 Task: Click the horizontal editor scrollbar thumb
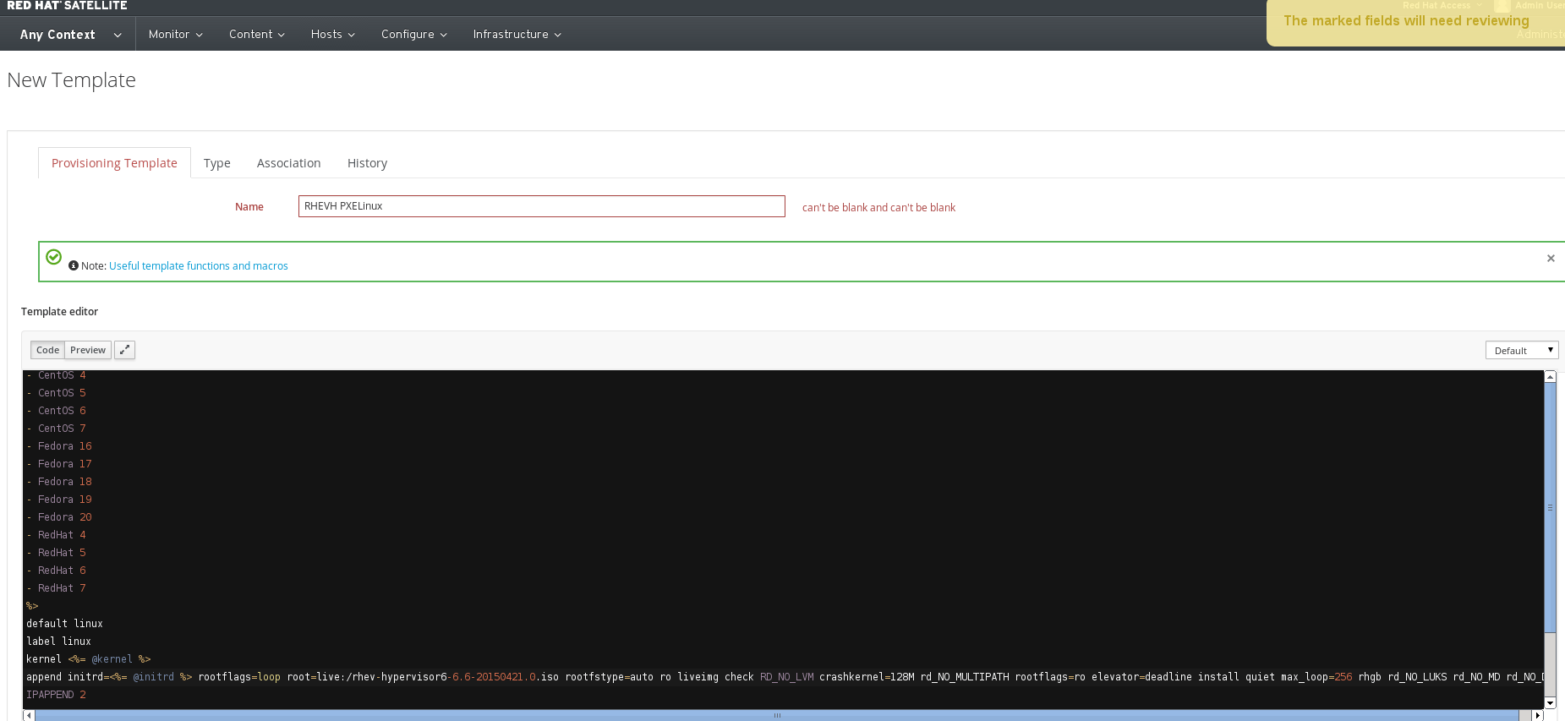(x=777, y=715)
